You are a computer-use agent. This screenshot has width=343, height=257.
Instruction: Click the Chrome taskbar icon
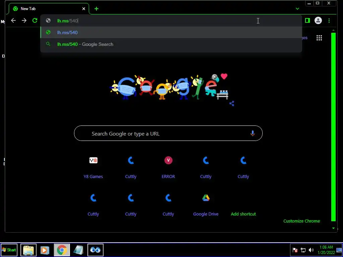pos(62,250)
